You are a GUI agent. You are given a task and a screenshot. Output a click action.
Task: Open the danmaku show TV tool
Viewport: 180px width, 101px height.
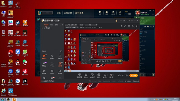[52, 72]
